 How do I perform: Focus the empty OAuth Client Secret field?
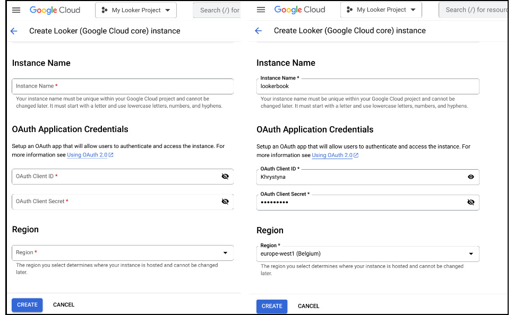pyautogui.click(x=123, y=202)
